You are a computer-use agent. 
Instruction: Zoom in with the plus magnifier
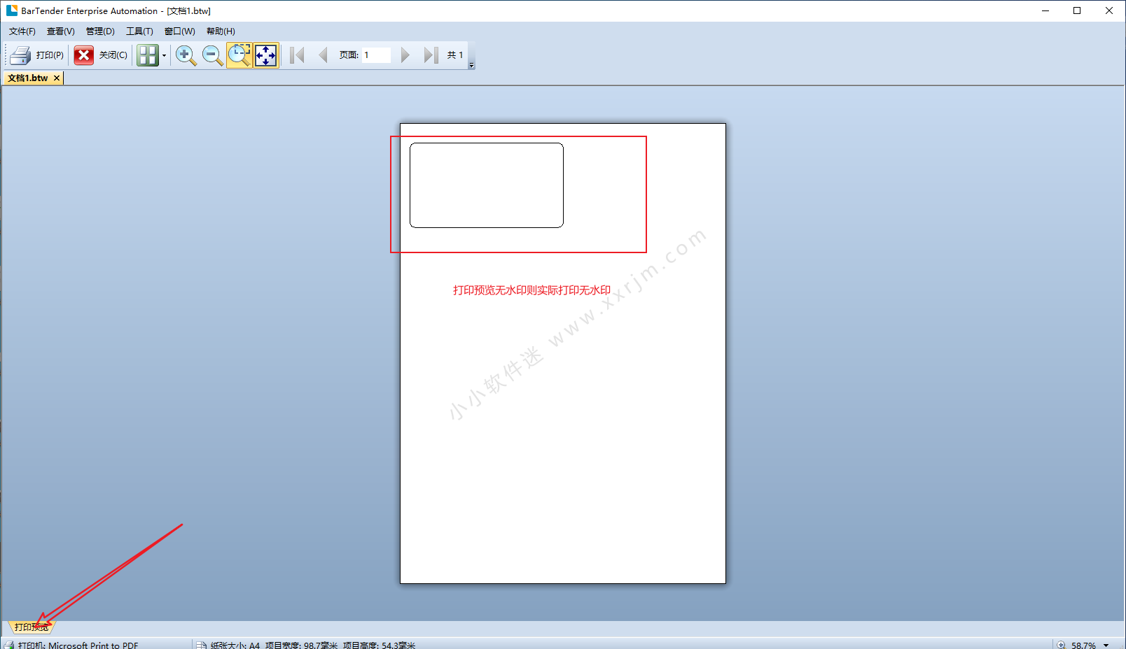[x=186, y=55]
